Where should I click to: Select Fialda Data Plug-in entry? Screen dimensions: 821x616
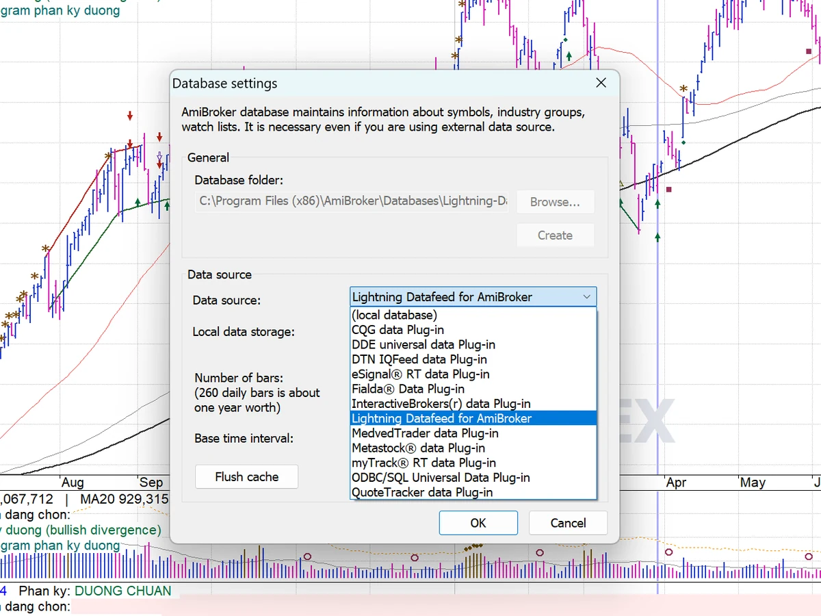coord(473,389)
